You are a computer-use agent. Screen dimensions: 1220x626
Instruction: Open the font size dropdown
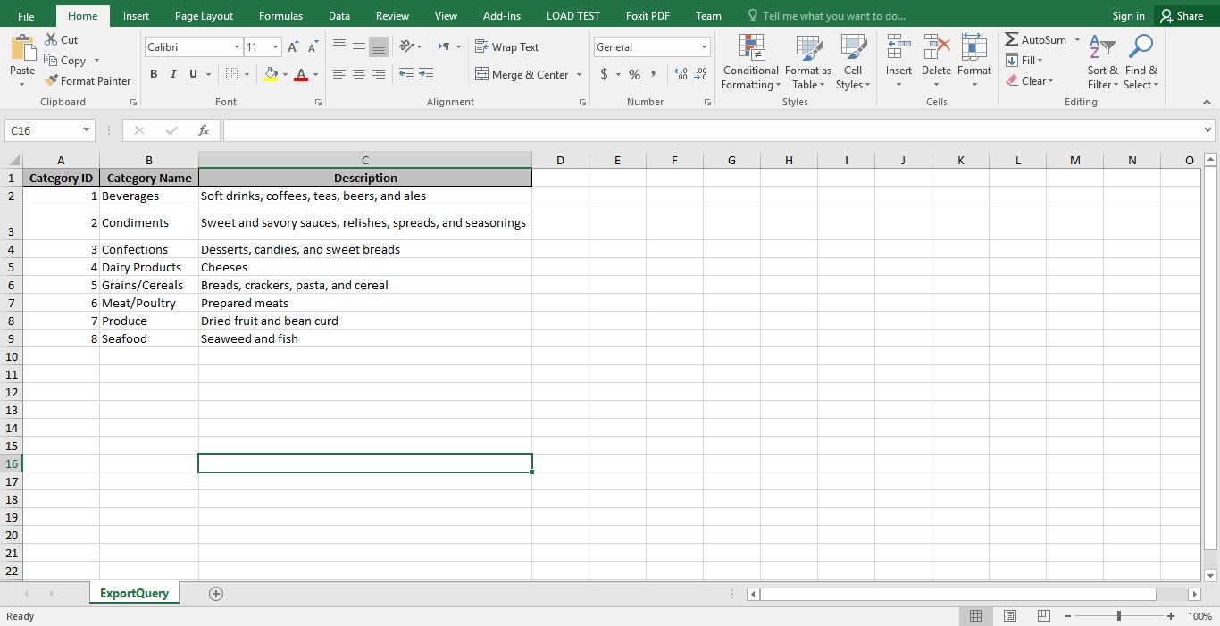point(275,47)
